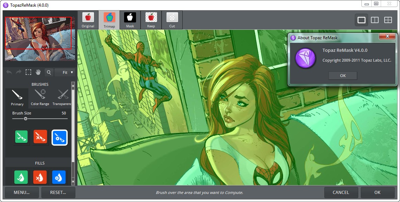Click the RESET... button
The width and height of the screenshot is (400, 202).
(x=58, y=192)
